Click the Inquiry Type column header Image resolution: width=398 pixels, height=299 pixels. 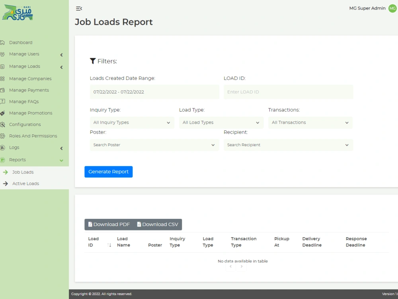click(x=178, y=242)
